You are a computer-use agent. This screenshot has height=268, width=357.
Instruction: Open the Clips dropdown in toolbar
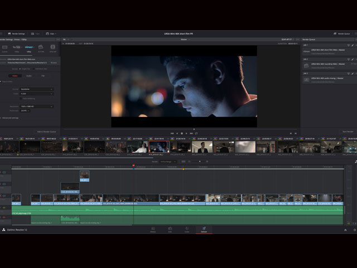(x=51, y=33)
